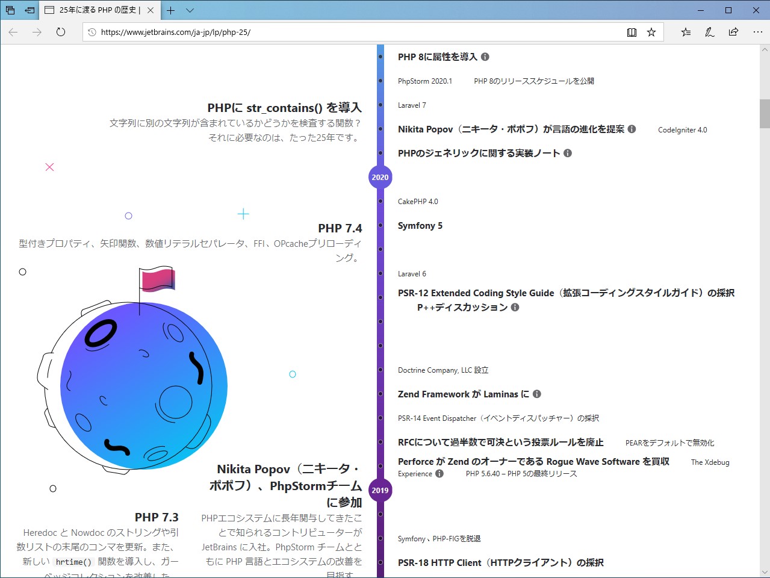The image size is (770, 578).
Task: Open the Symfony 5 link
Action: coord(419,225)
